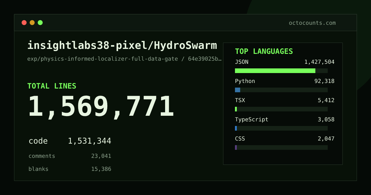Click the JSON green progress bar
This screenshot has width=371, height=195.
click(x=275, y=71)
